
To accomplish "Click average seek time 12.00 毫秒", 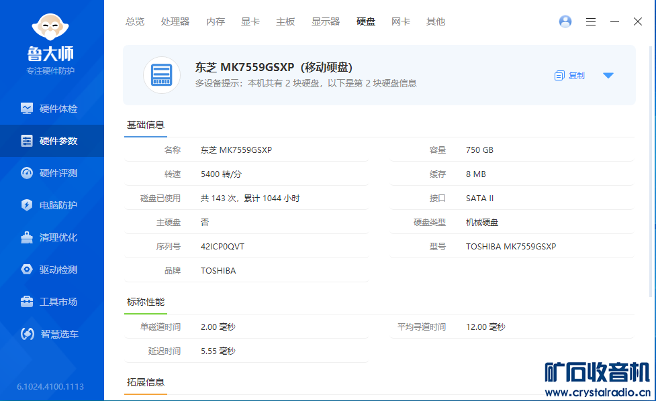I will [x=485, y=327].
